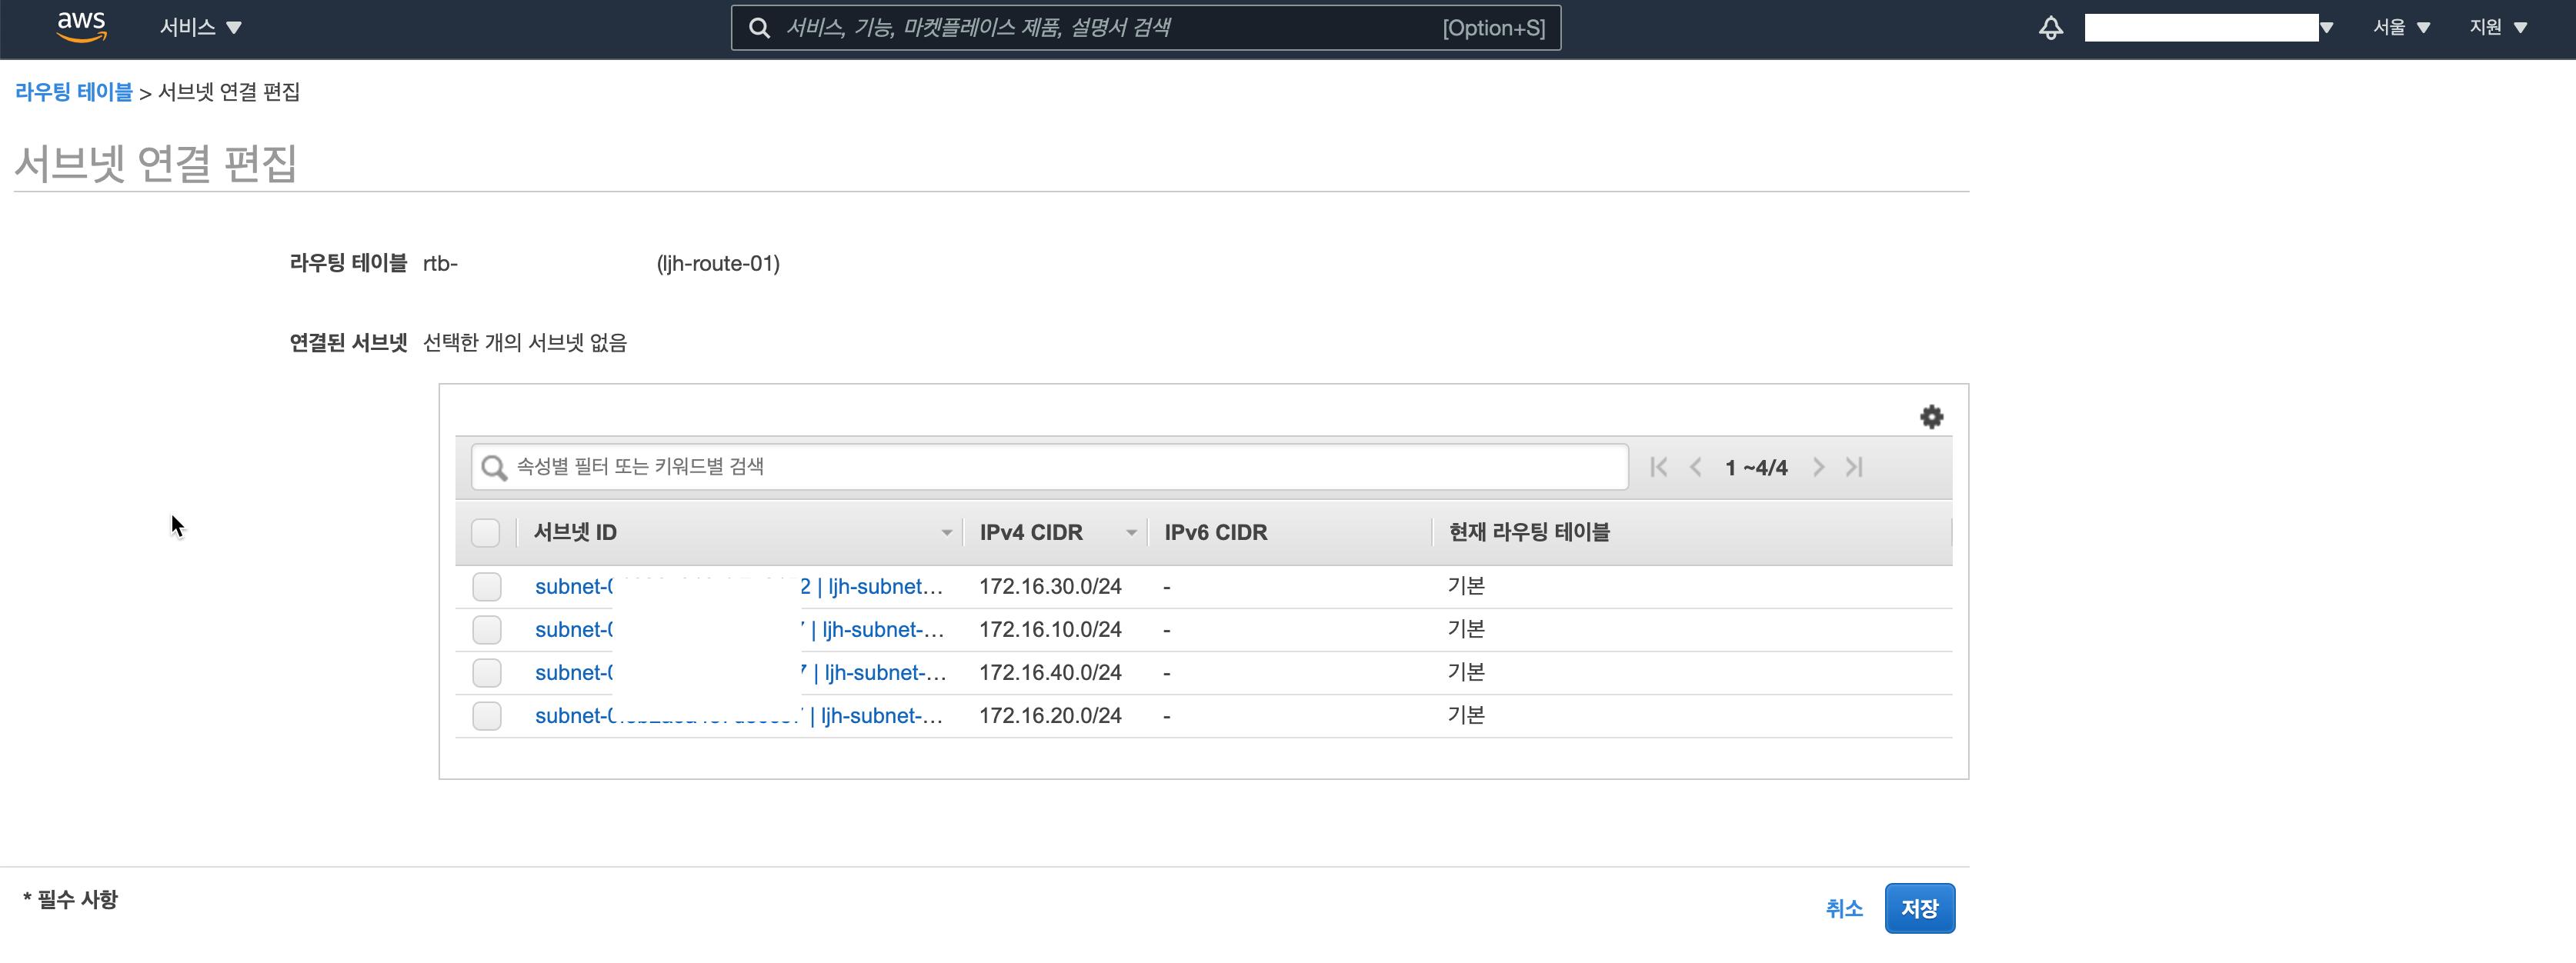This screenshot has width=2576, height=963.
Task: Open the 서울 region dropdown
Action: tap(2401, 28)
